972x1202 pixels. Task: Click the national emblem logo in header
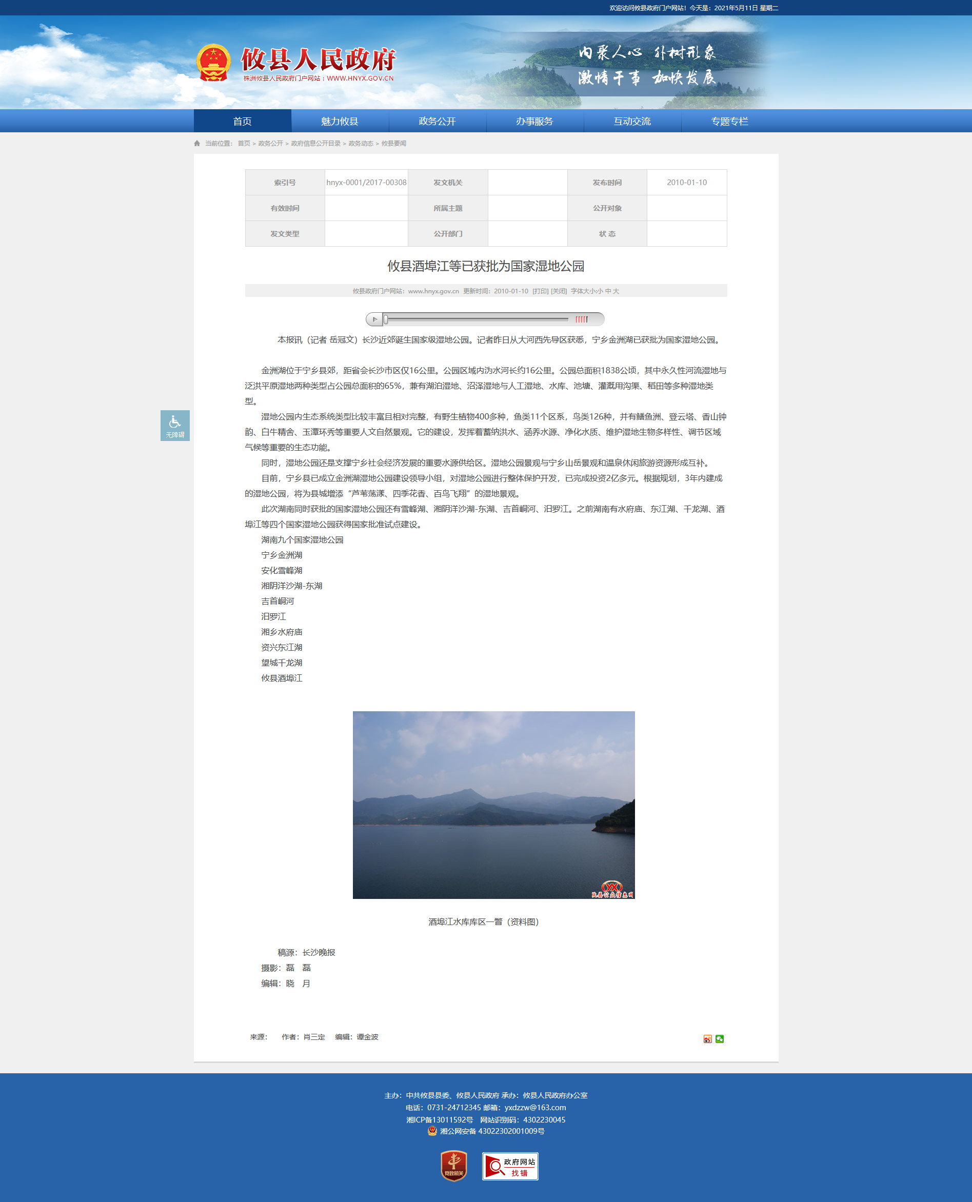click(x=213, y=63)
